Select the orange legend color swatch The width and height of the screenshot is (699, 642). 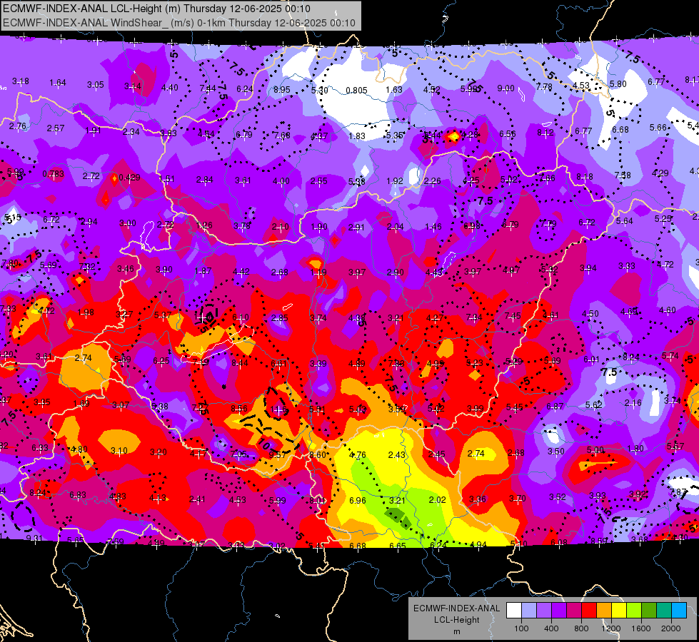[x=604, y=611]
